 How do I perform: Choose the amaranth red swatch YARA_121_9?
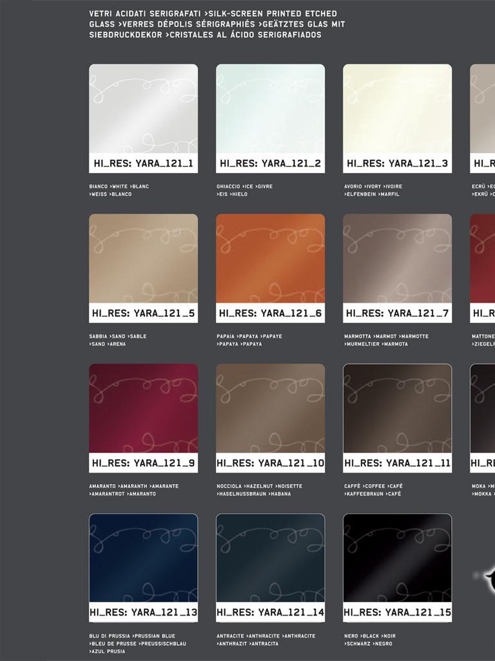pos(143,409)
